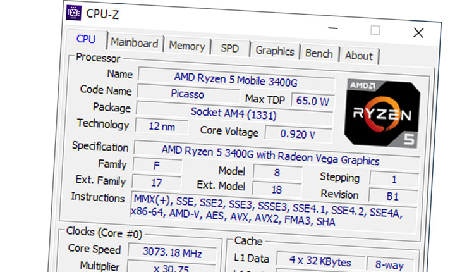The height and width of the screenshot is (272, 474).
Task: Click the Multiplier value x 30.75
Action: pyautogui.click(x=171, y=268)
